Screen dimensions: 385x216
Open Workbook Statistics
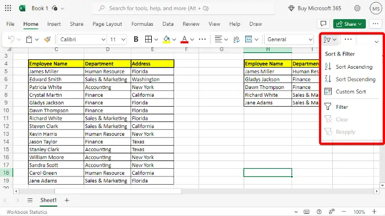27,212
